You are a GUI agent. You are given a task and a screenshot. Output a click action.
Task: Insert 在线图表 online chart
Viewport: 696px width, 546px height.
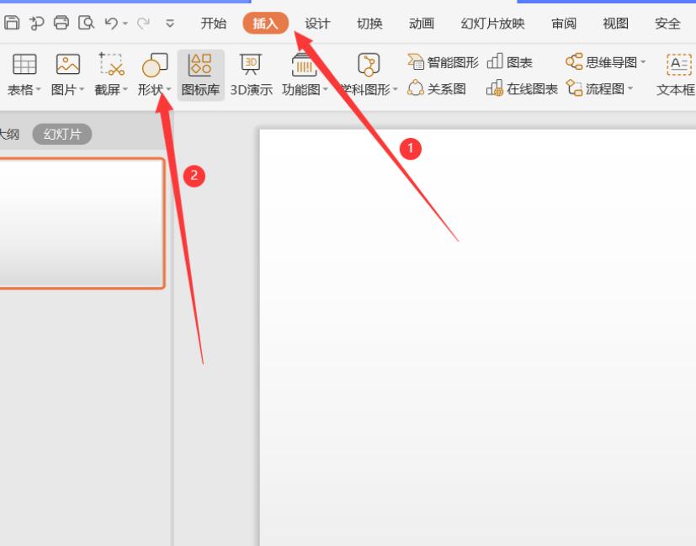tap(522, 88)
